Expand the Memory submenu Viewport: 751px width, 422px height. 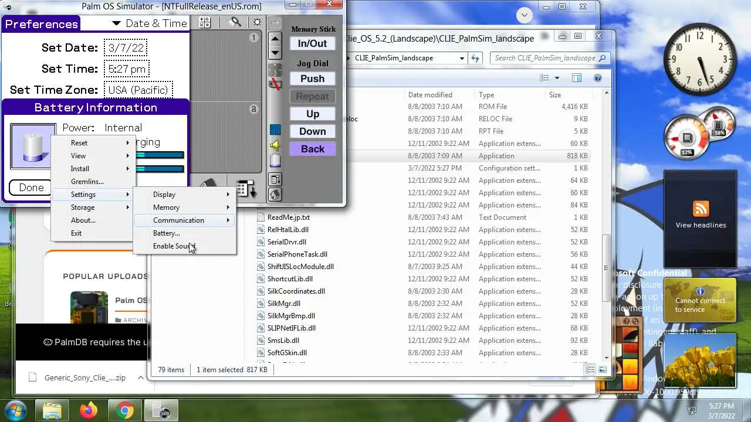pyautogui.click(x=185, y=207)
